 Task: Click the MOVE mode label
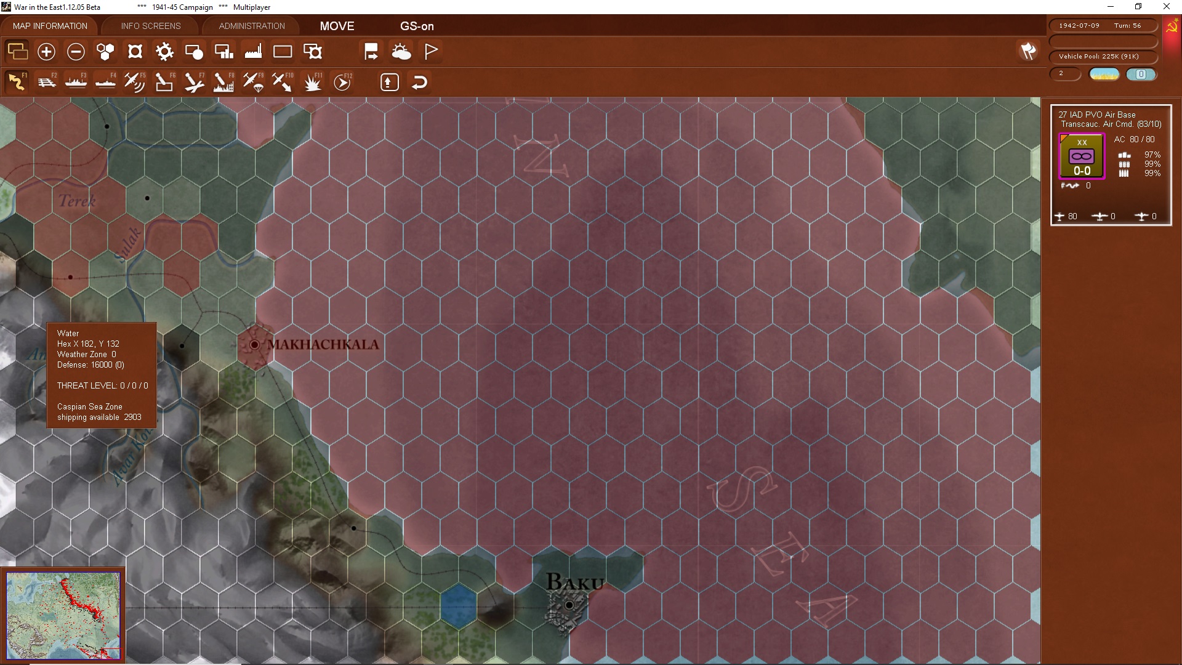337,26
